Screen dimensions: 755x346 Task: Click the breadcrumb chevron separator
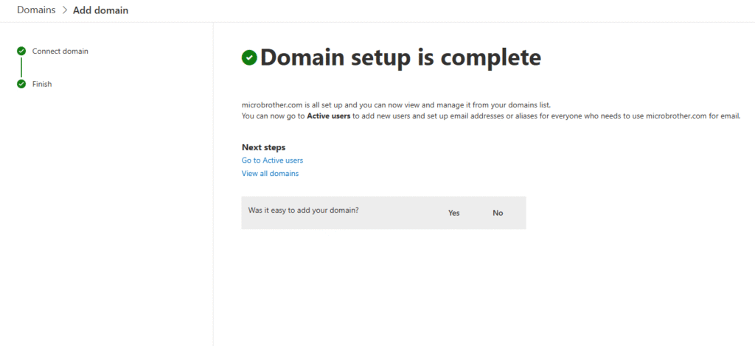coord(64,10)
